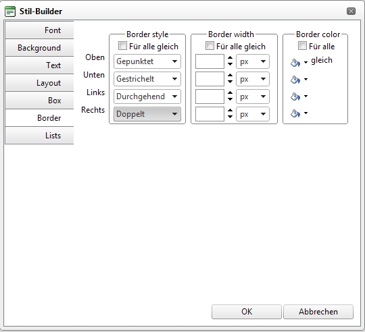Confirm with the OK button

point(247,312)
